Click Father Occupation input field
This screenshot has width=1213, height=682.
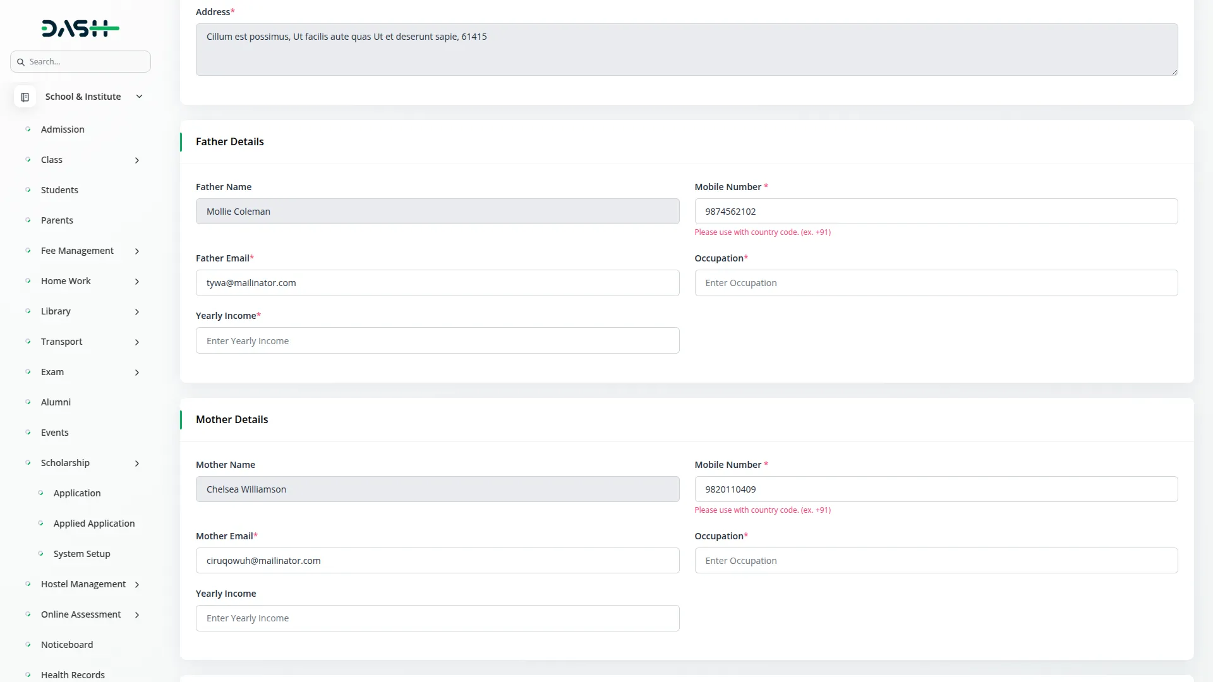[936, 283]
